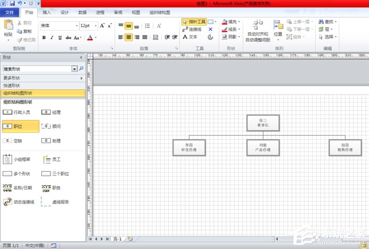Screen dimensions: 369x249
Task: Open the Layers (层) dropdown
Action: click(326, 29)
